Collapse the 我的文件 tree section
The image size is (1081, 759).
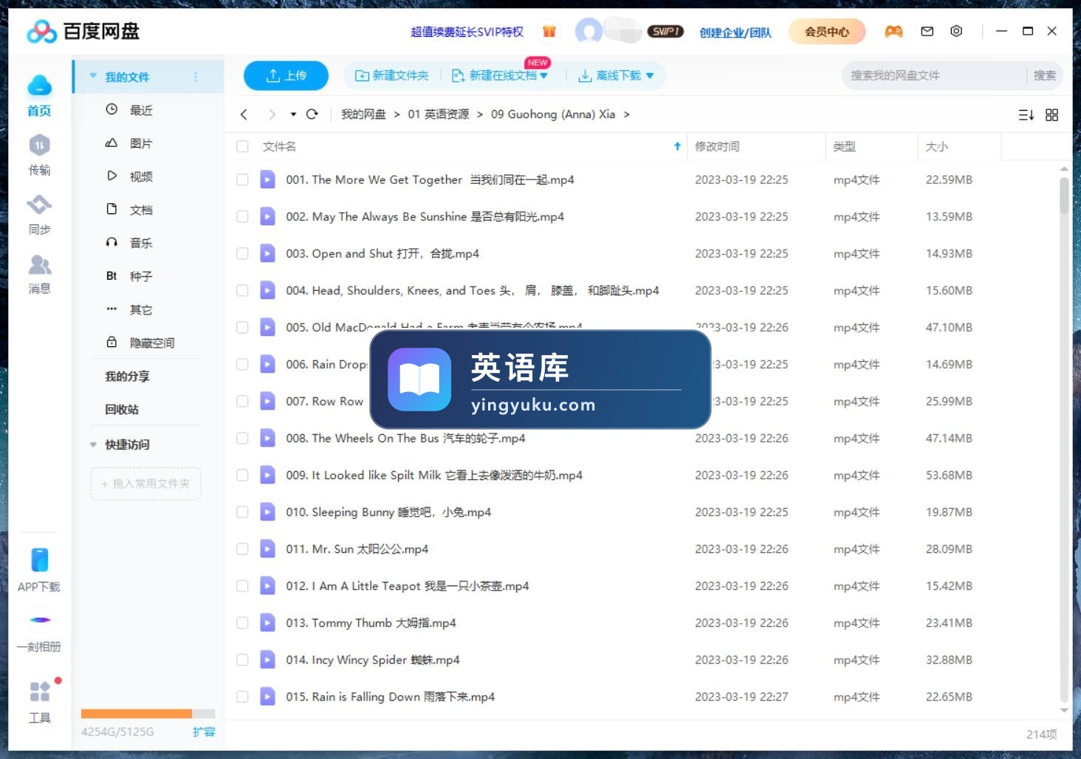click(x=93, y=76)
